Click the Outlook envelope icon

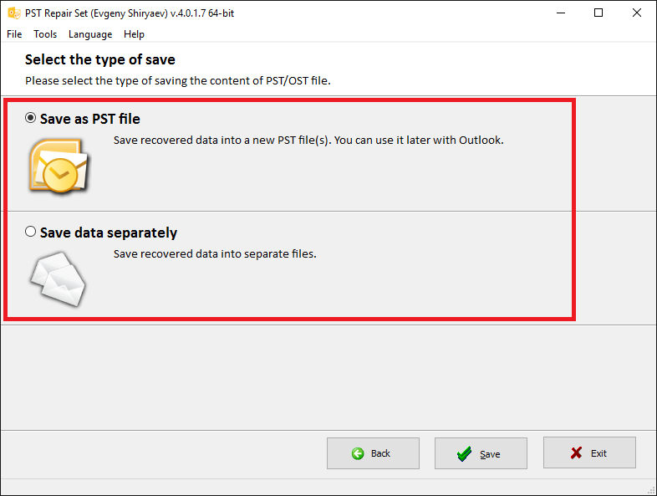pos(59,166)
